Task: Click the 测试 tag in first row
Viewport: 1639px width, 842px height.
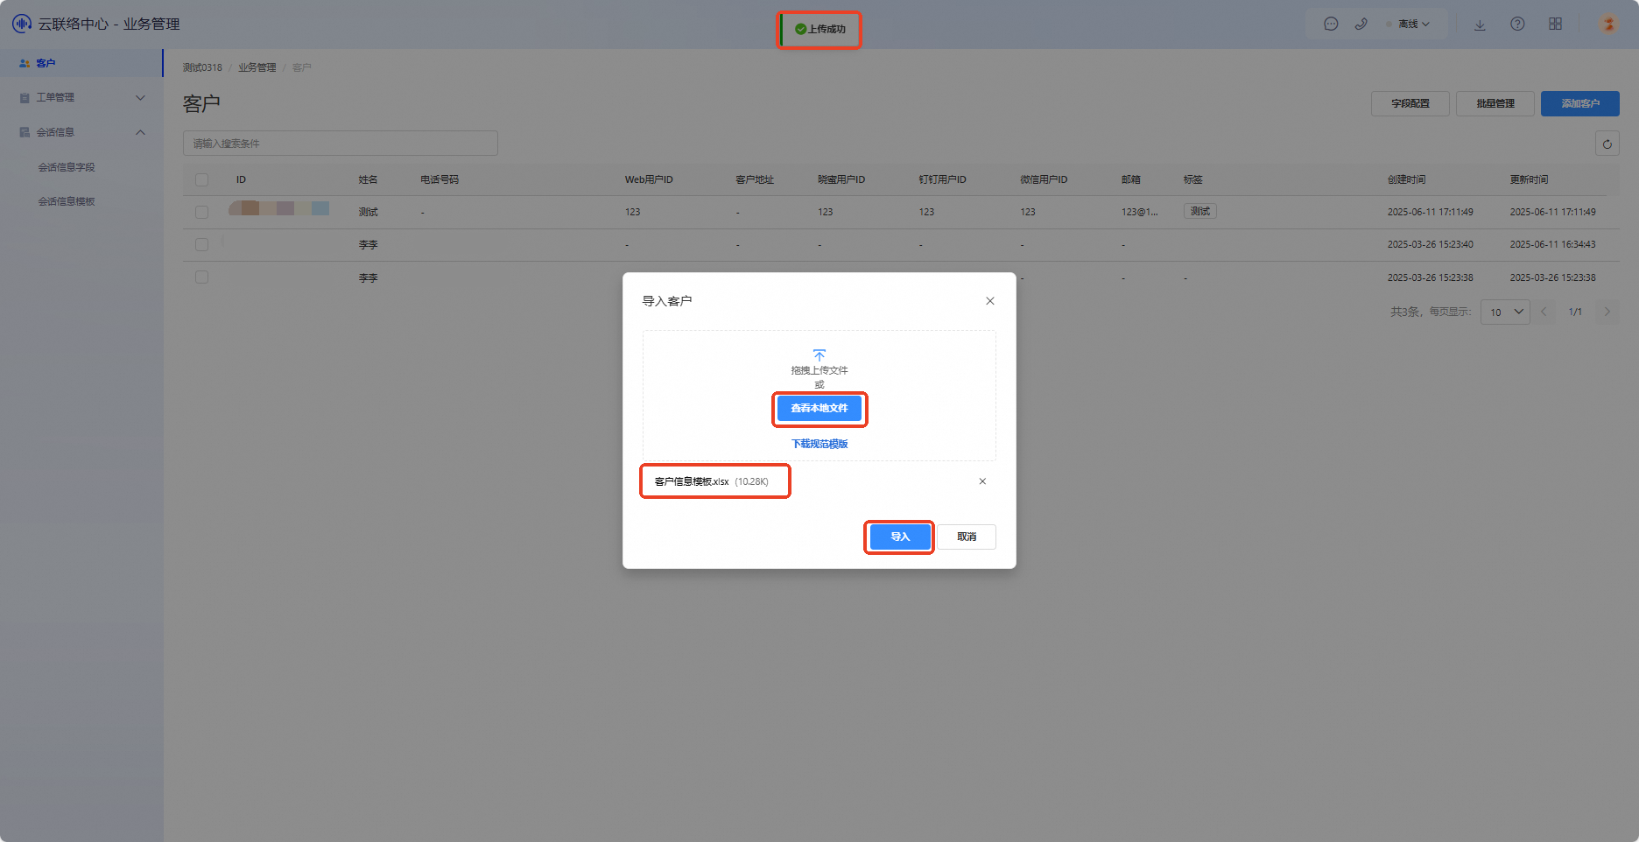Action: click(x=1200, y=211)
